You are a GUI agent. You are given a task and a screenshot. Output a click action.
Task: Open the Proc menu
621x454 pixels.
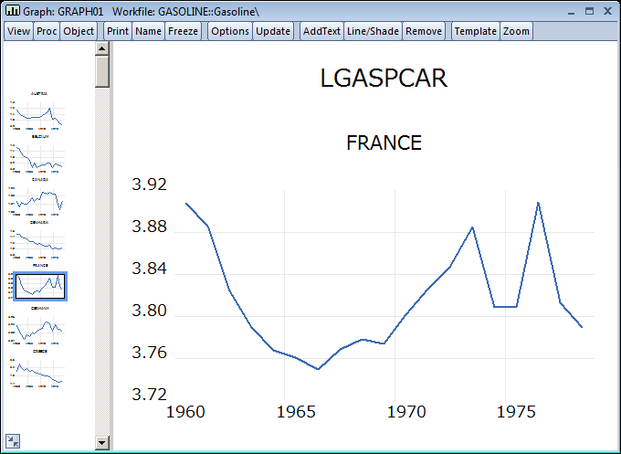click(47, 31)
